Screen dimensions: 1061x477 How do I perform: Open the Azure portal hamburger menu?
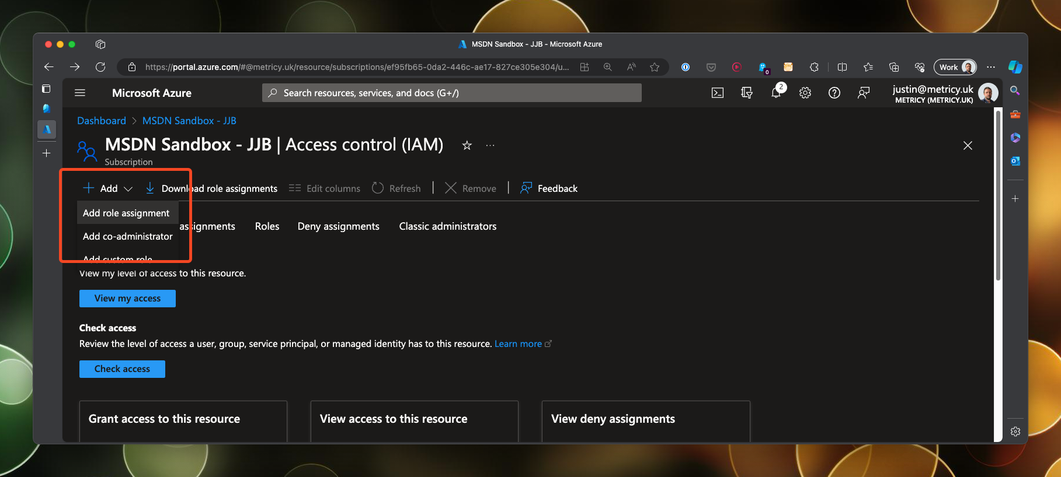pos(80,93)
